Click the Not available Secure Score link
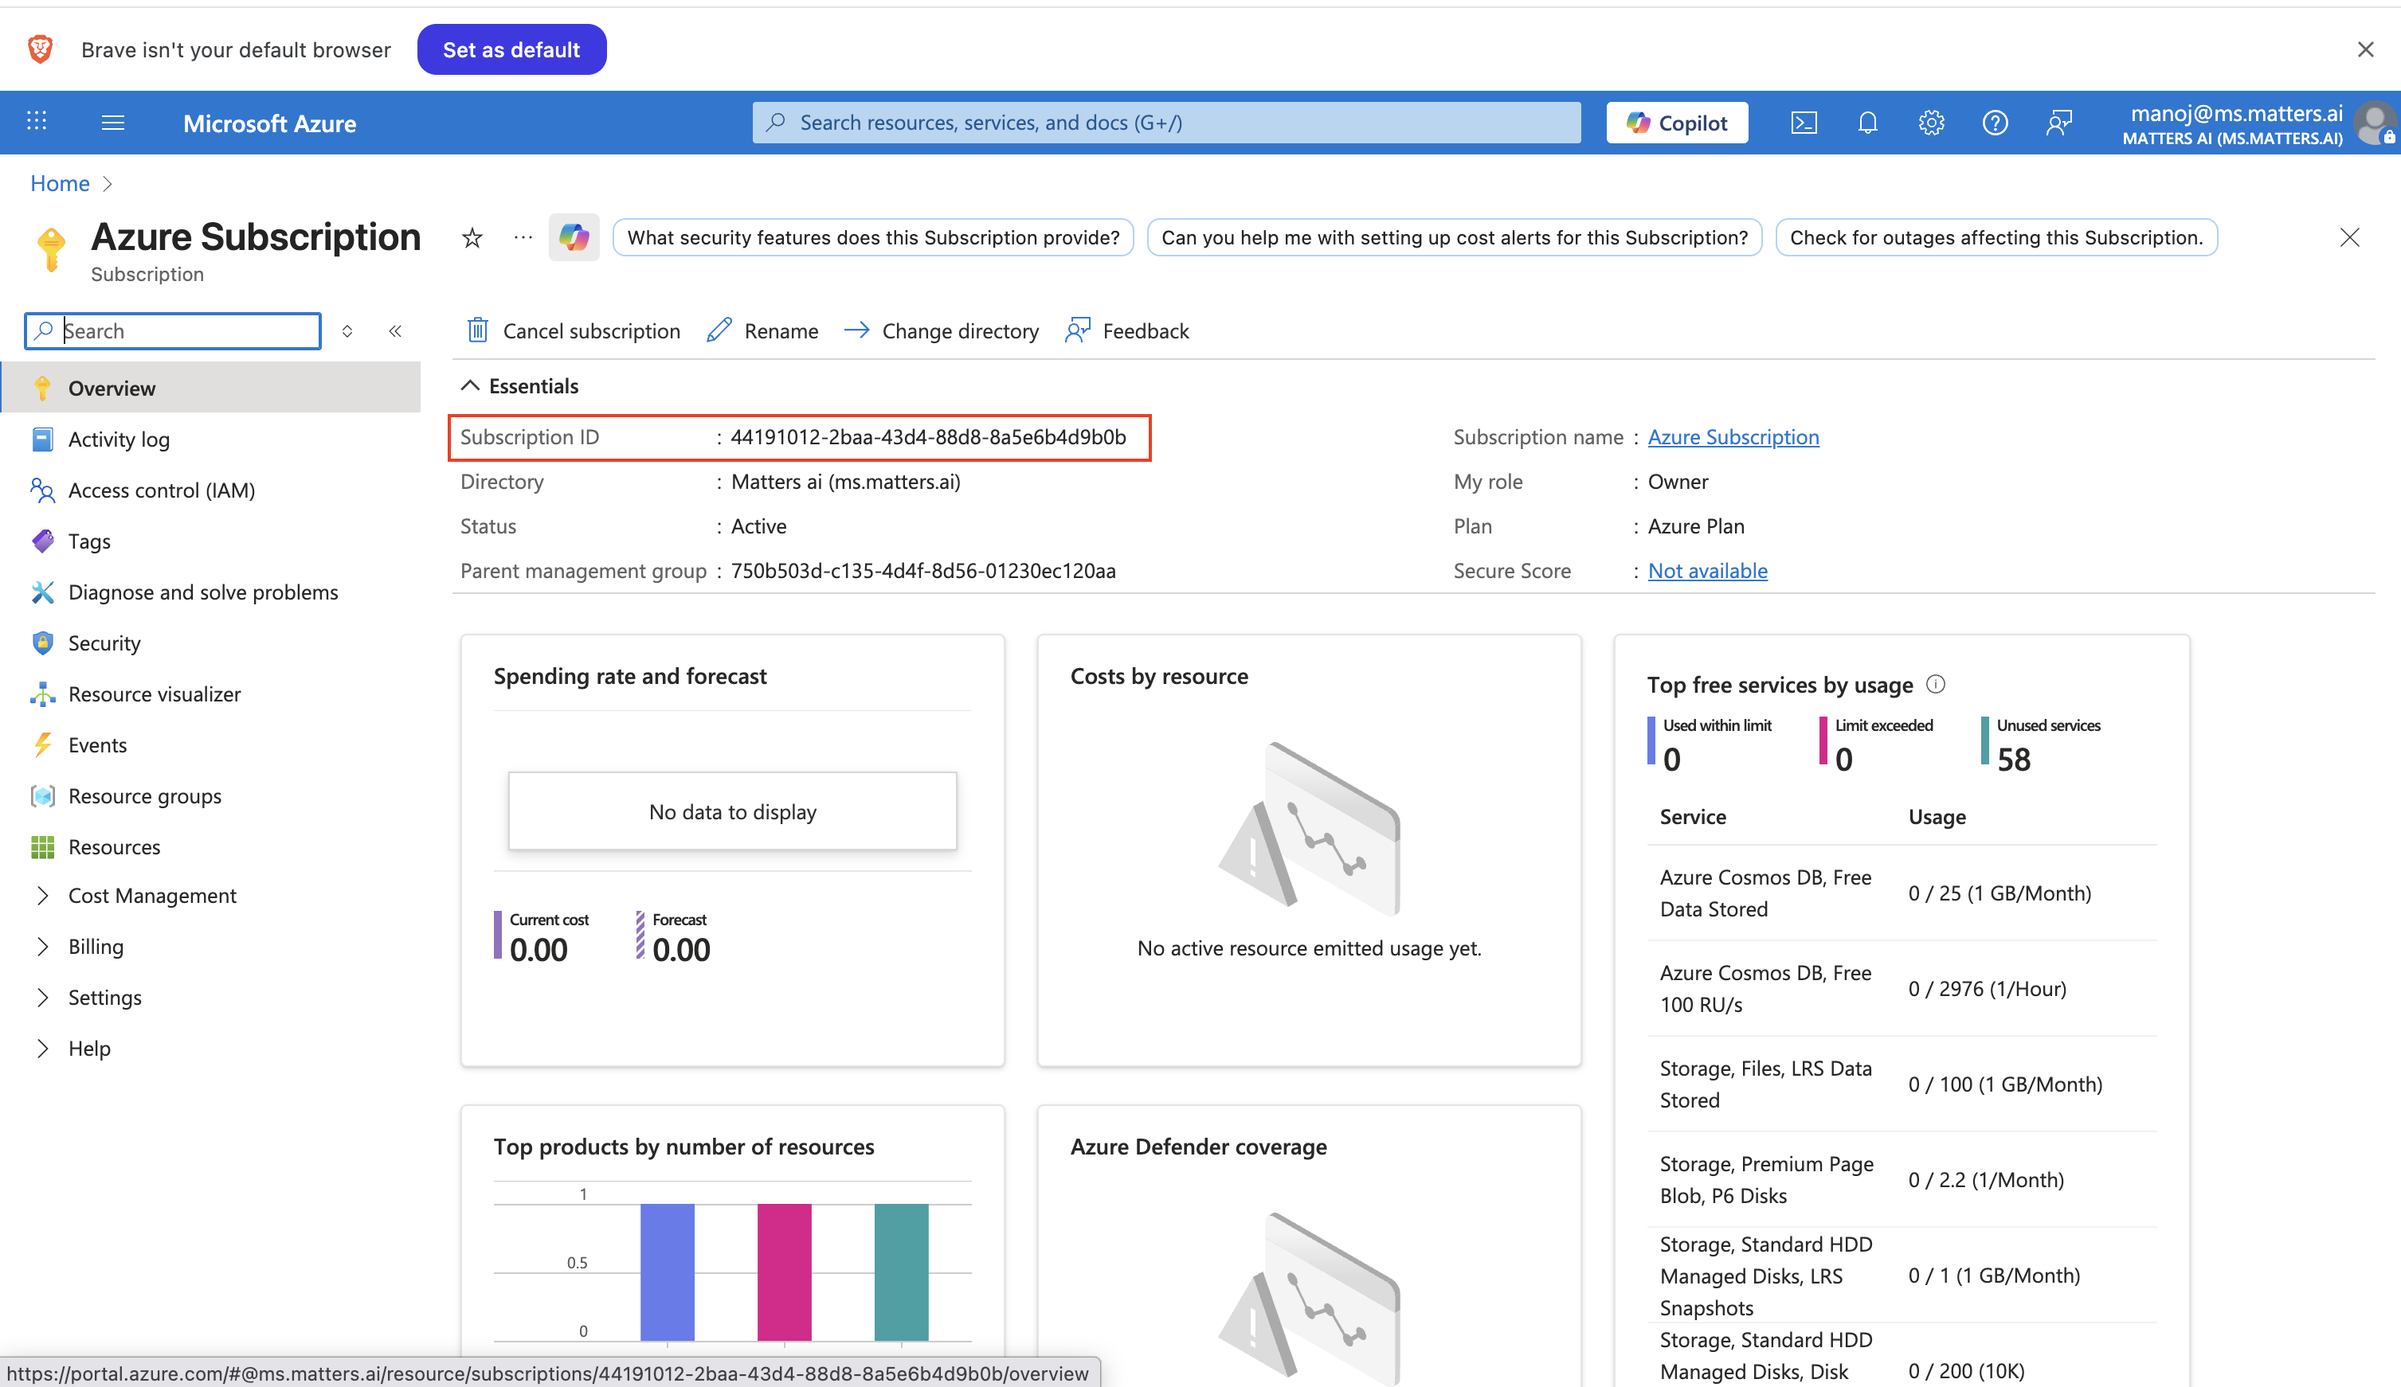The width and height of the screenshot is (2401, 1387). pos(1707,571)
